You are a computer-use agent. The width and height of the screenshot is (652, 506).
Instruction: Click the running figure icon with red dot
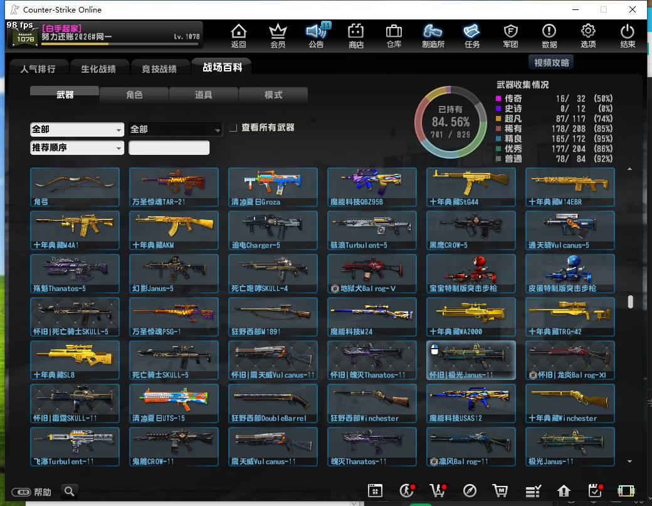(x=407, y=491)
